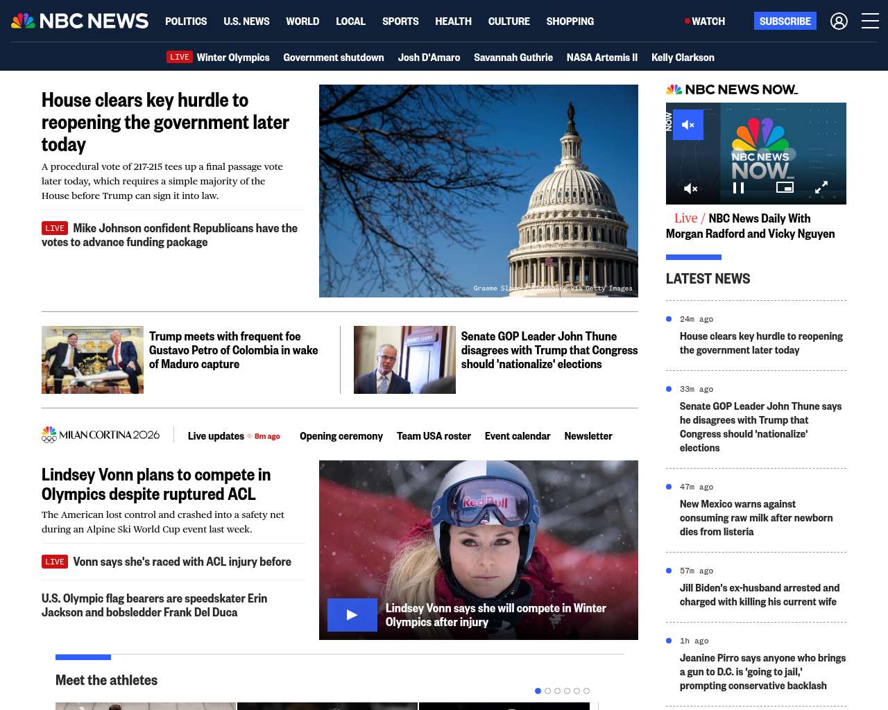
Task: Open the Capitol dome lead story image
Action: 478,191
